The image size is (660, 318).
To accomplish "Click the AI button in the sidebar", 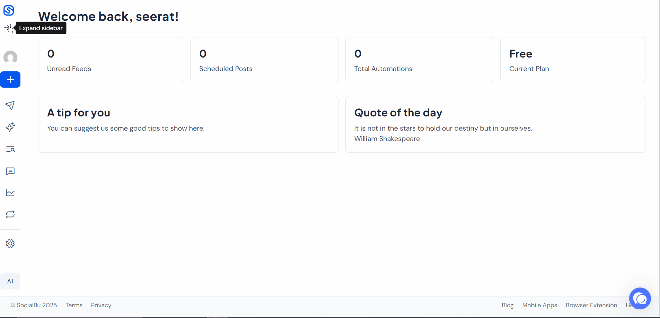I will (10, 281).
